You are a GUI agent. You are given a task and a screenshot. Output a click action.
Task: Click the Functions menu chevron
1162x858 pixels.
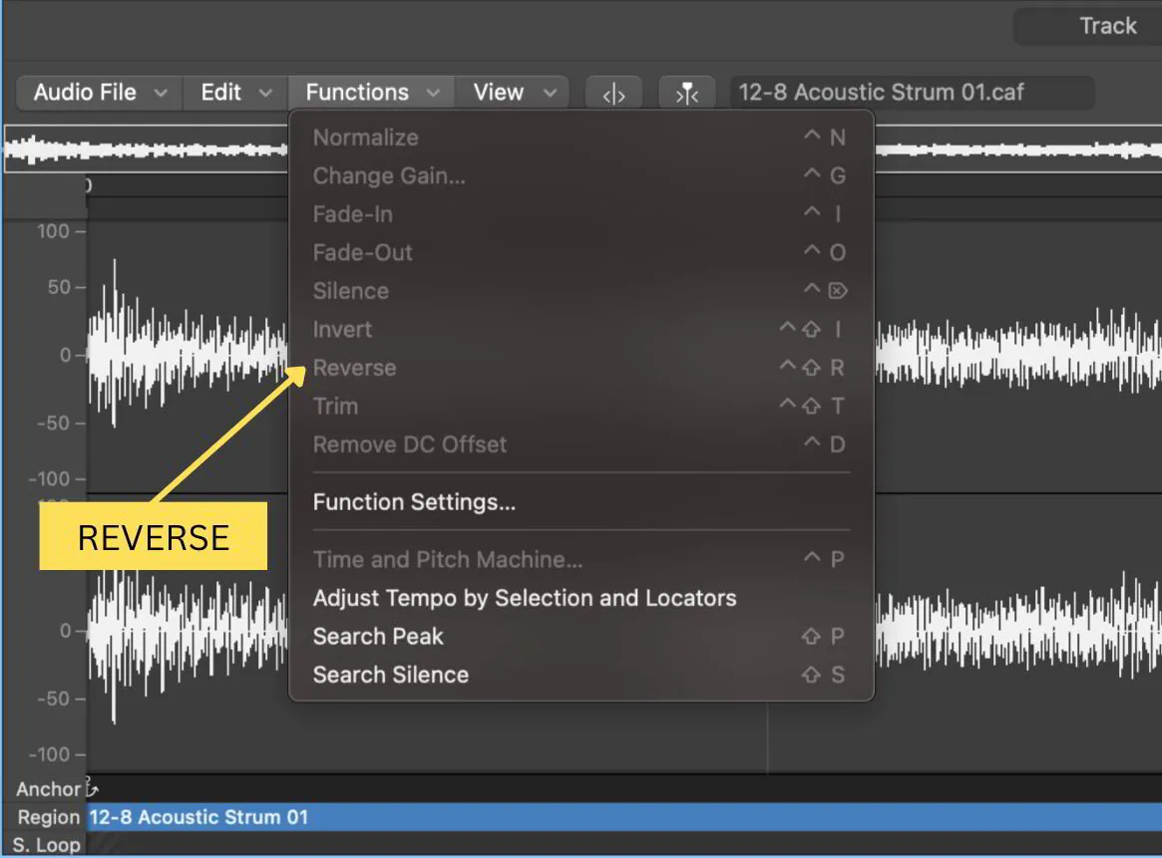tap(433, 92)
